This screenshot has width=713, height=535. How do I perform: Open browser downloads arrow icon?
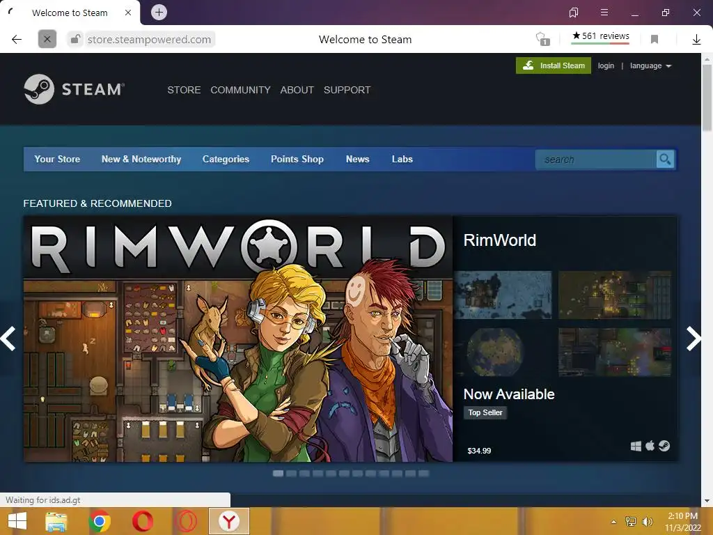coord(696,40)
